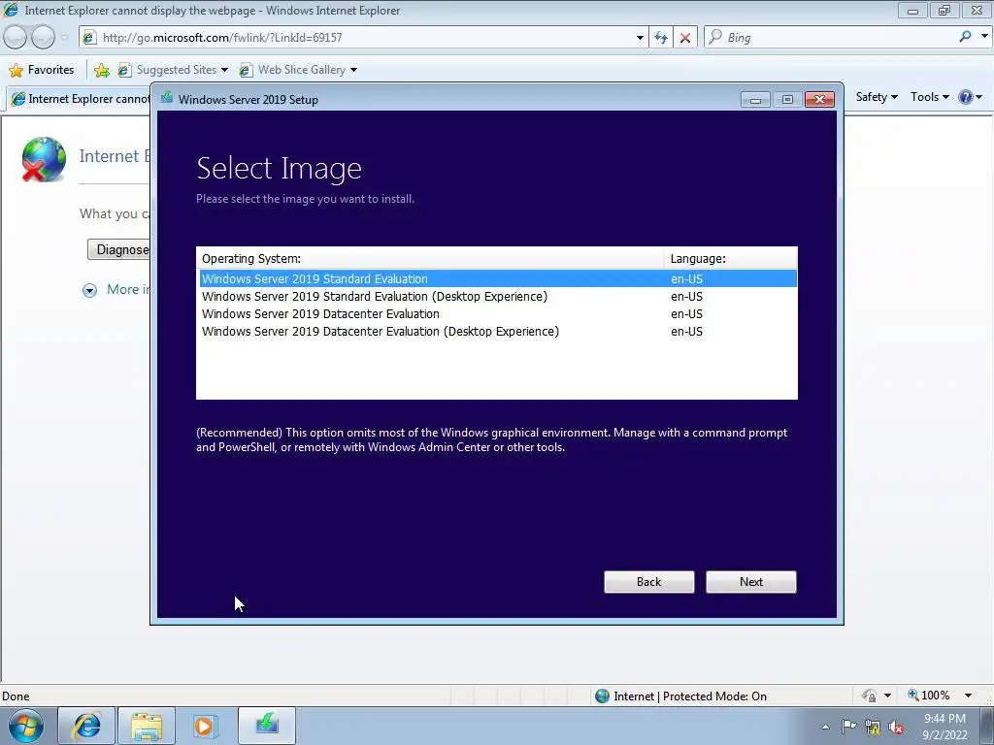
Task: Open Windows Media Player taskbar icon
Action: (206, 726)
